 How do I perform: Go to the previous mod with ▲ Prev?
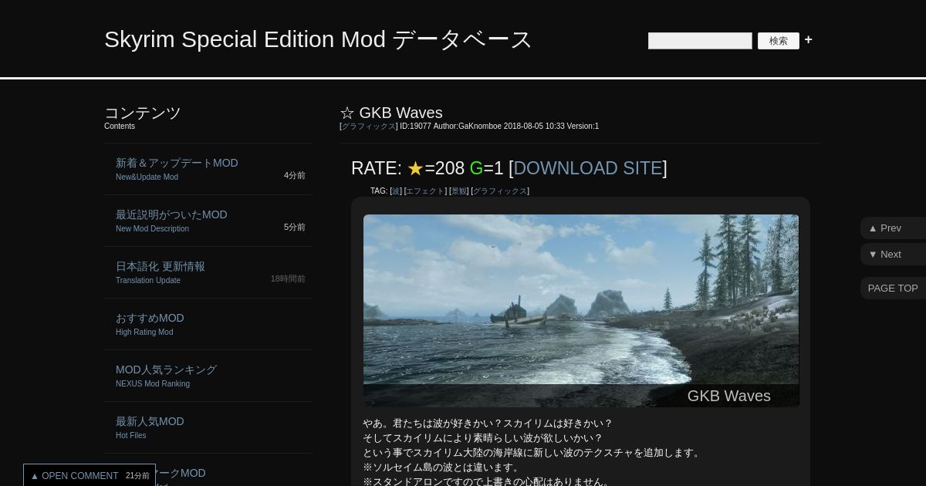[893, 228]
